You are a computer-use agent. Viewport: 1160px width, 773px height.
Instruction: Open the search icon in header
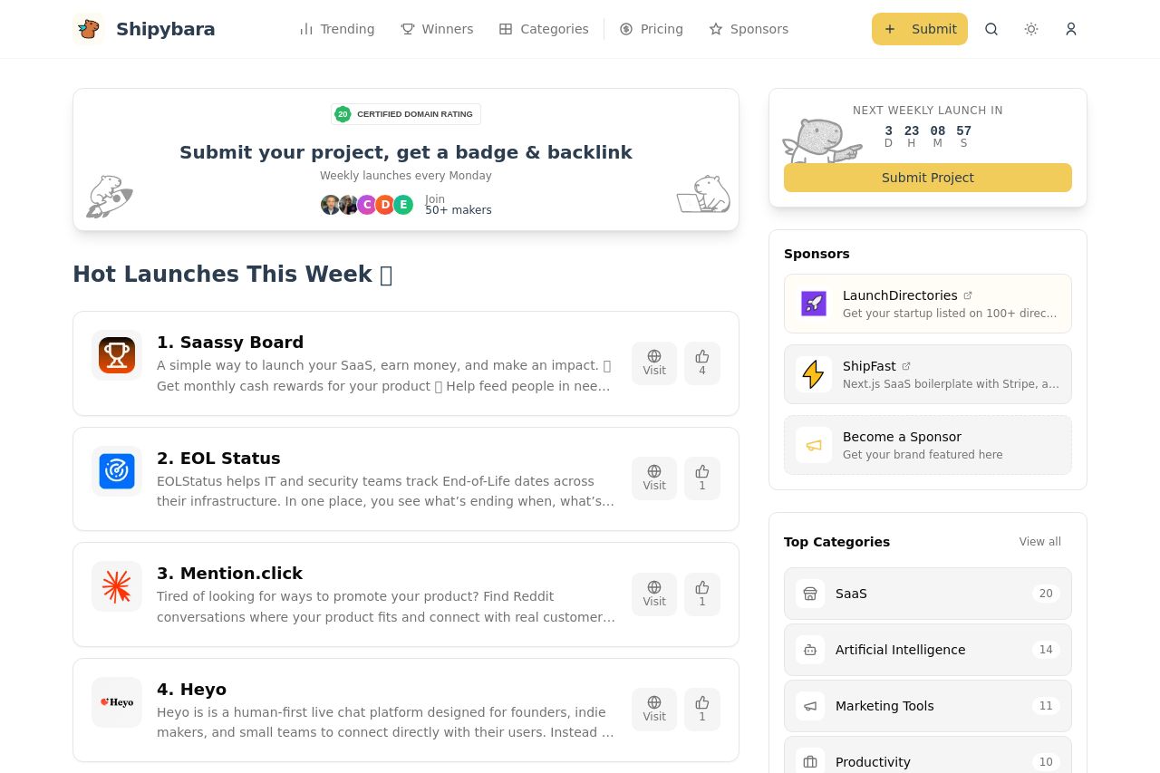(991, 29)
